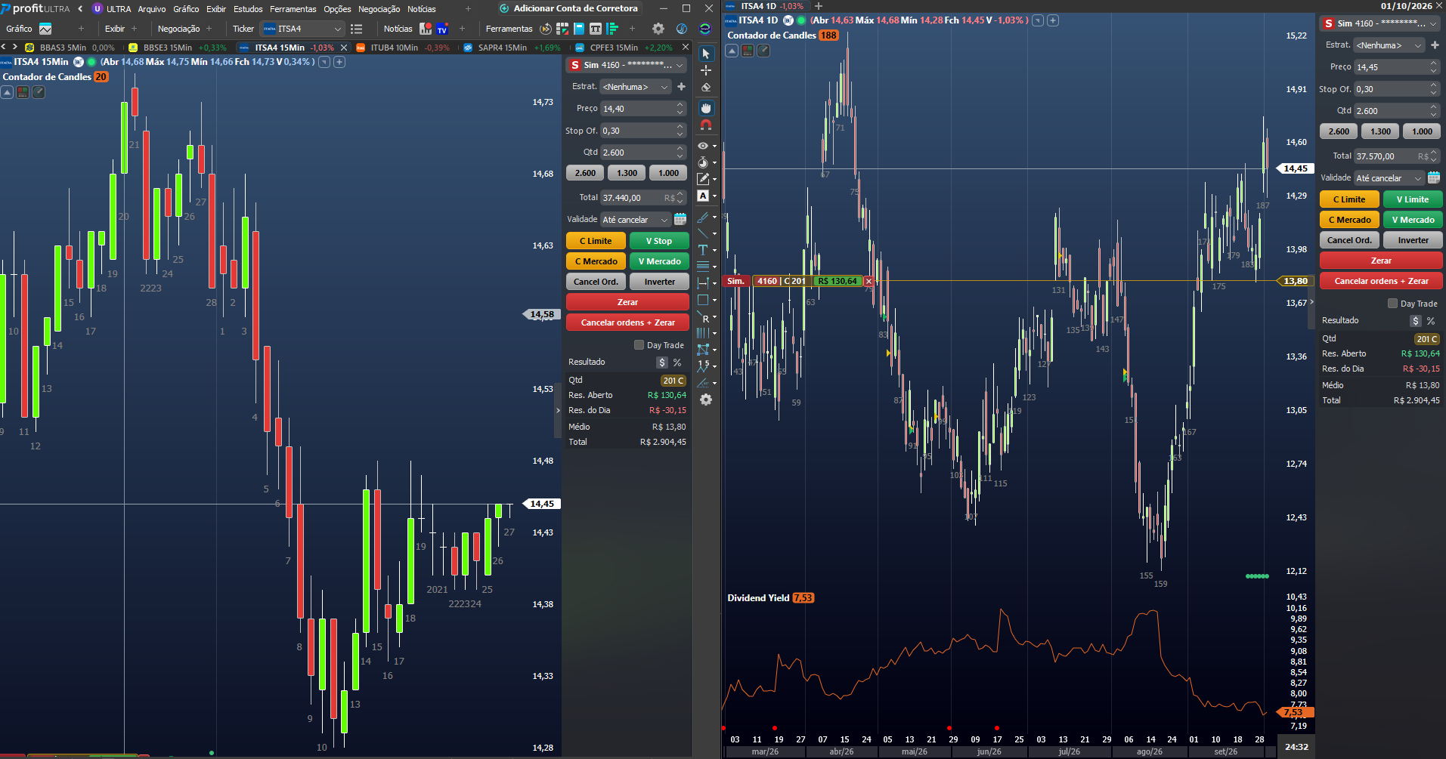
Task: Check Day Trade in the left order panel
Action: coord(639,345)
